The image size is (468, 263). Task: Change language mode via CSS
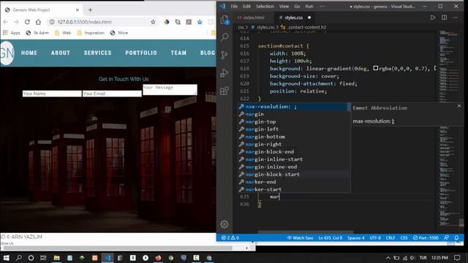[x=404, y=237]
